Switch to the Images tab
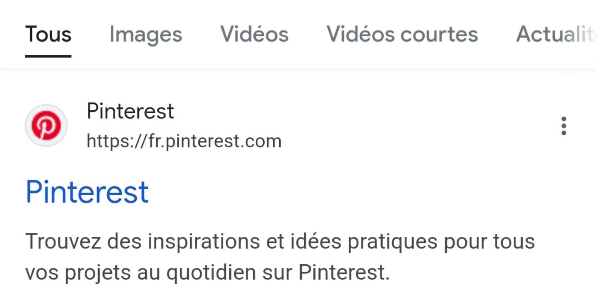This screenshot has height=299, width=598. (x=146, y=34)
